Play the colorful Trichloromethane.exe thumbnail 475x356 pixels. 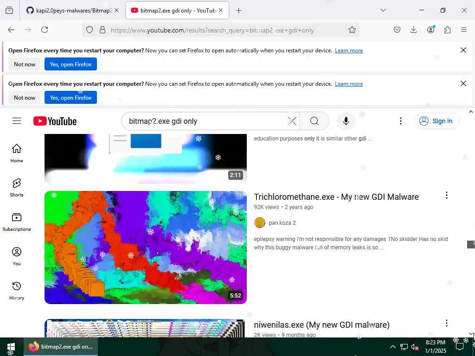145,248
